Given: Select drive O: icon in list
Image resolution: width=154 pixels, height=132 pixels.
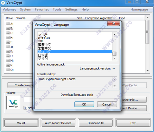Looking at the screenshot, I should (x=8, y=70).
